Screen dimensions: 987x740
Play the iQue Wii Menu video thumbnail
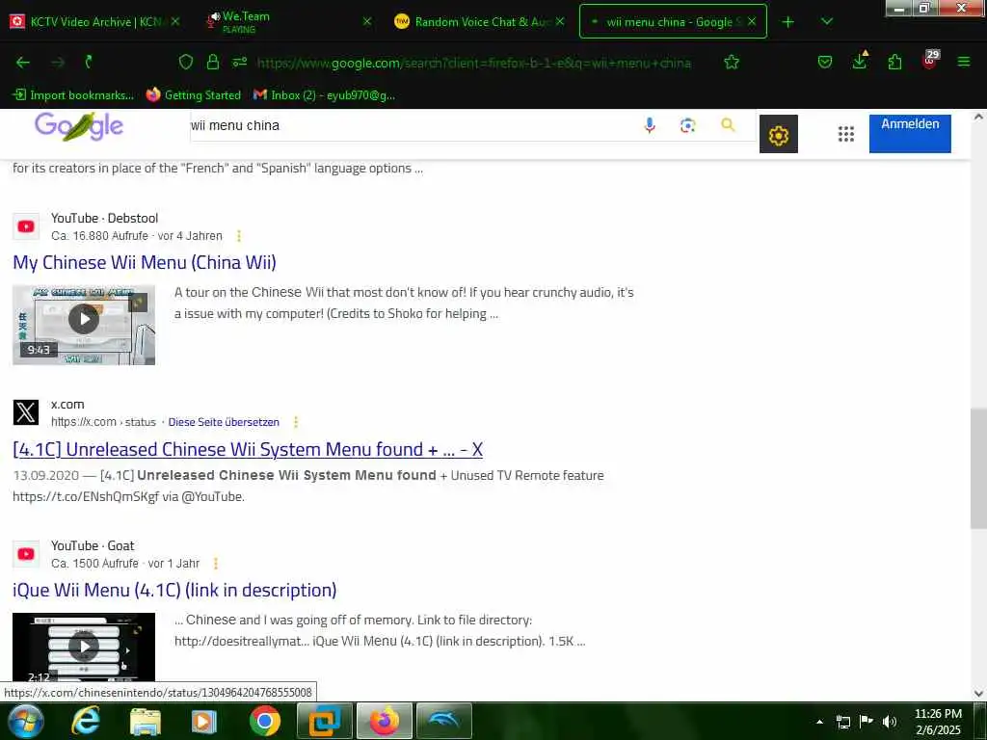point(84,647)
